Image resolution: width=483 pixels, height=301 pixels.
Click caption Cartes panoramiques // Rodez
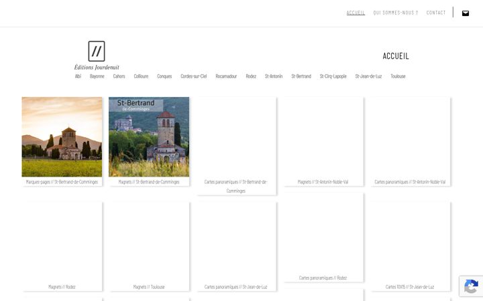coord(323,278)
